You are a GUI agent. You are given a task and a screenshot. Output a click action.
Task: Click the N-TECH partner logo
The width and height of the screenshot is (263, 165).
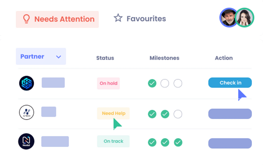[x=27, y=112]
